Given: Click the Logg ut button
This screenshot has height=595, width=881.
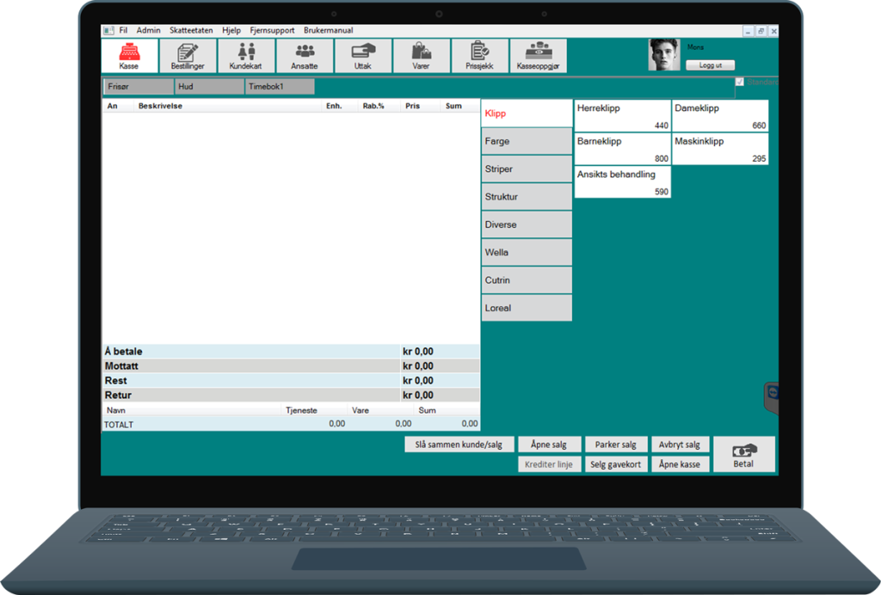Looking at the screenshot, I should [710, 65].
